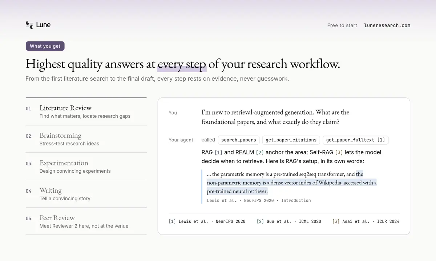436x261 pixels.
Task: Click the Lune wordmark in the header
Action: pyautogui.click(x=43, y=25)
